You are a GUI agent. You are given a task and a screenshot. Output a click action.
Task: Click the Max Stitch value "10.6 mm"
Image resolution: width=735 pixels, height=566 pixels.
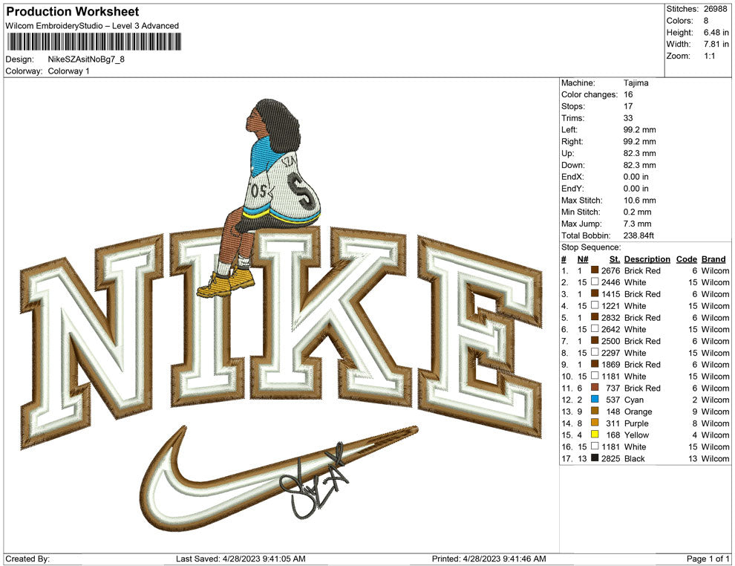pos(639,201)
